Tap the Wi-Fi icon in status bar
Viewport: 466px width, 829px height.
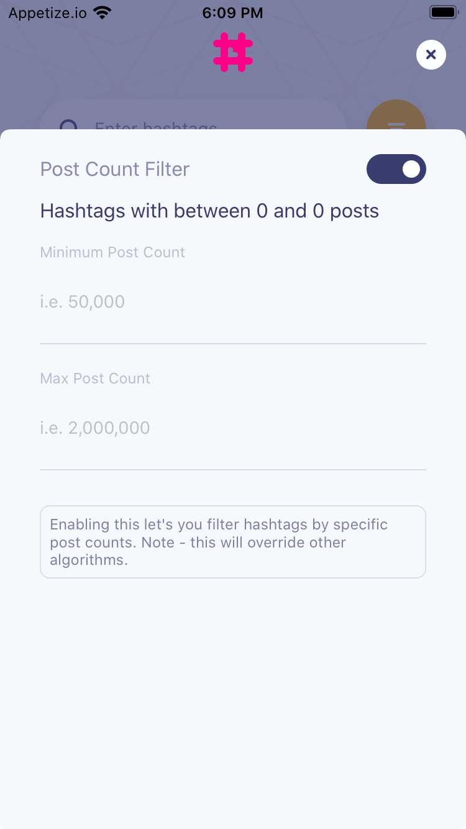(x=102, y=12)
